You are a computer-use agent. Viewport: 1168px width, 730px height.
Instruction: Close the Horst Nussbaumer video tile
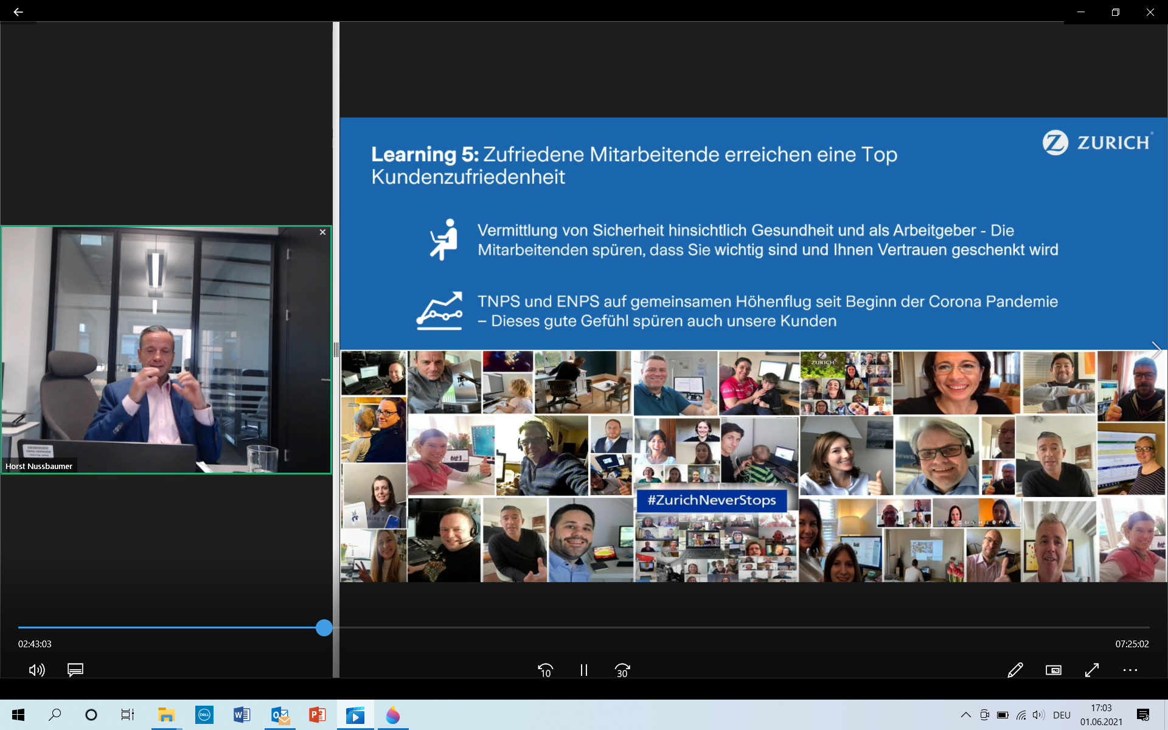tap(322, 232)
